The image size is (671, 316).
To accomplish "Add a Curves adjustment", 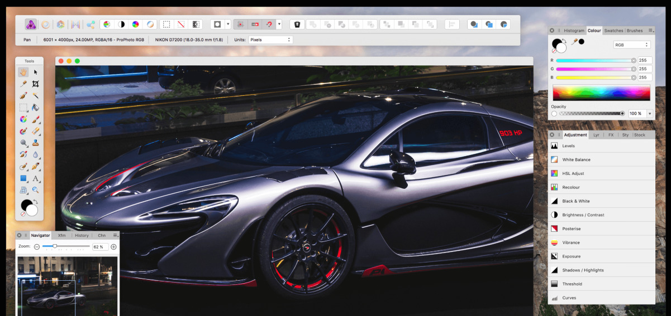I will point(601,298).
